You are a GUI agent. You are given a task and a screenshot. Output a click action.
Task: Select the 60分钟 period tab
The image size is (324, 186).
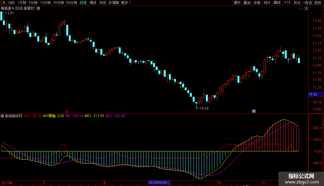pos(71,3)
